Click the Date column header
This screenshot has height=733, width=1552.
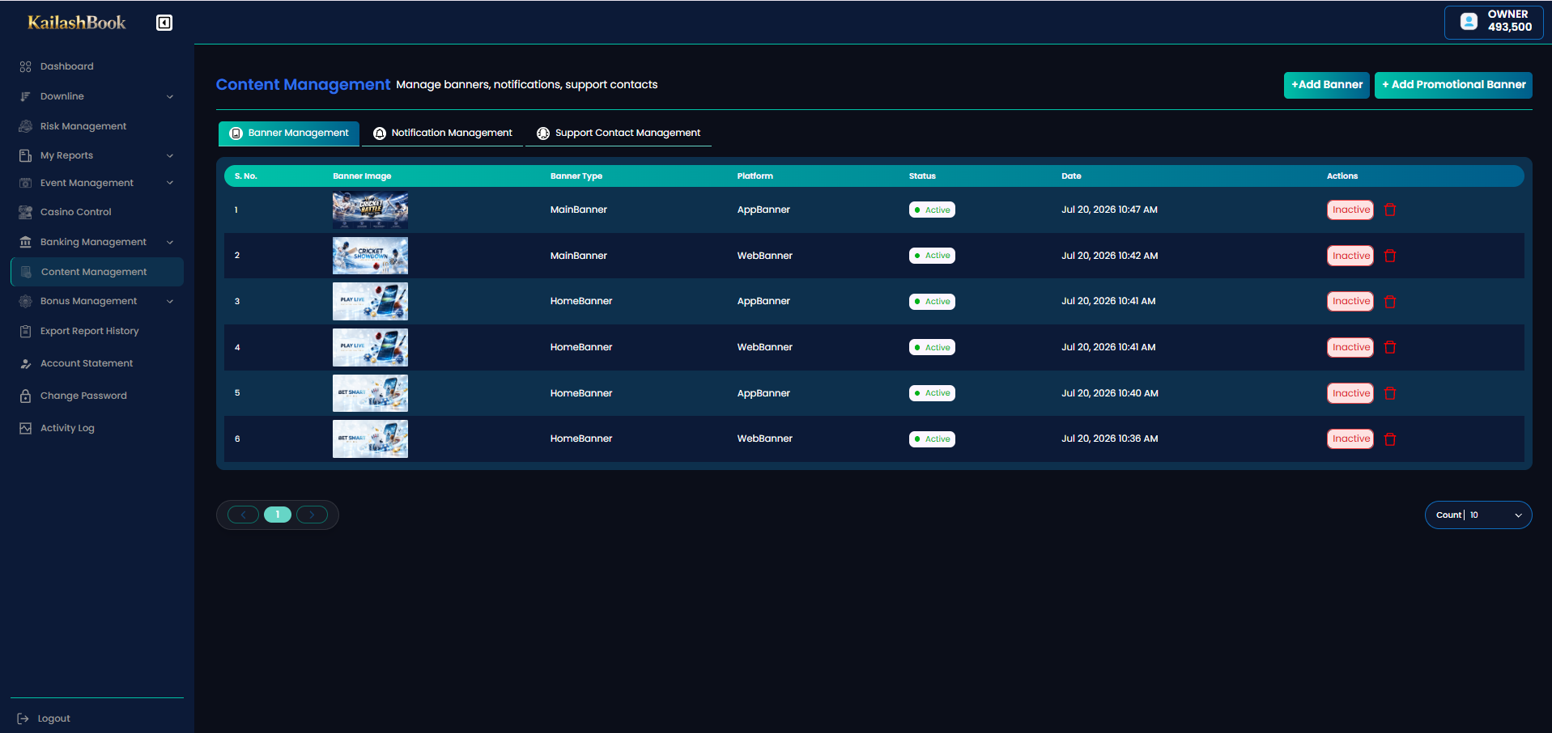tap(1071, 176)
